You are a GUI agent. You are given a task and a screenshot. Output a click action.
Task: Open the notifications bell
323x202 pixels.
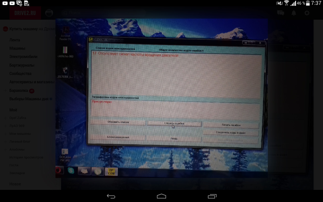click(x=294, y=13)
